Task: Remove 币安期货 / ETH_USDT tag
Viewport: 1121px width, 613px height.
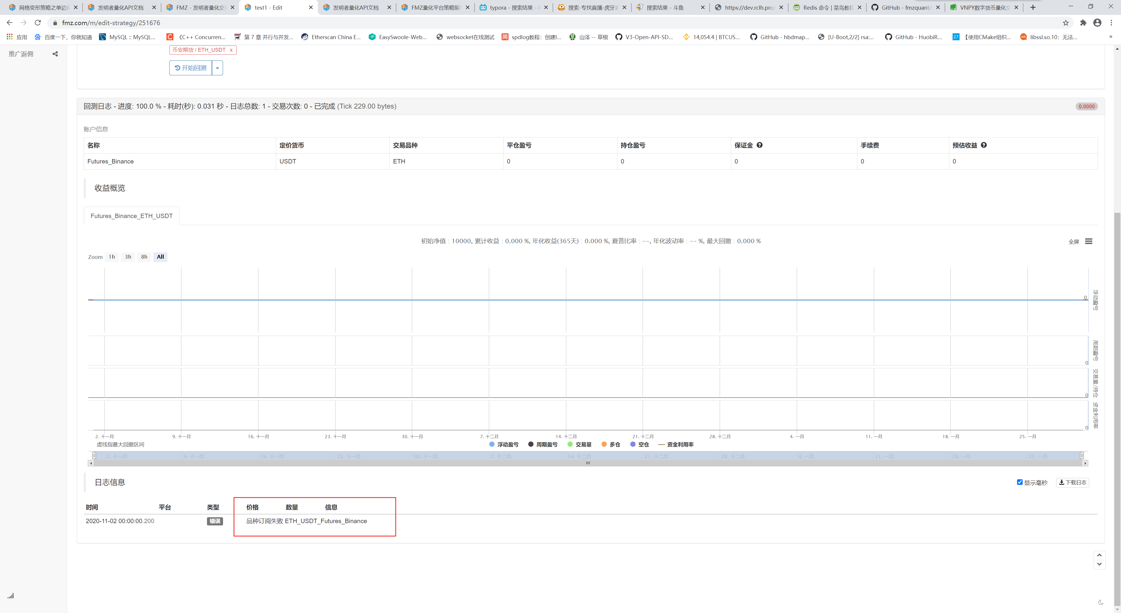Action: pyautogui.click(x=231, y=50)
